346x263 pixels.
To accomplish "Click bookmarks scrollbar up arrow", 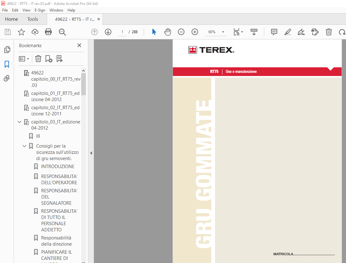I will 83,71.
